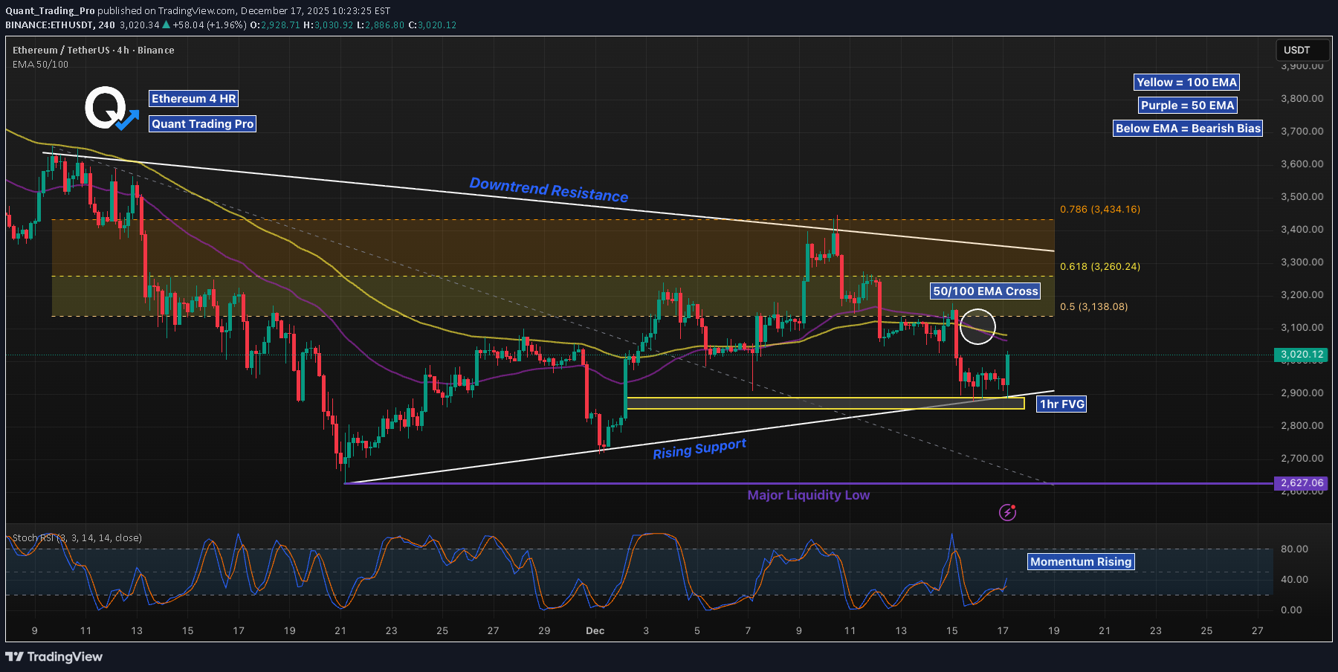Click the green up-triangle price change indicator
Viewport: 1338px width, 672px height.
coord(168,25)
